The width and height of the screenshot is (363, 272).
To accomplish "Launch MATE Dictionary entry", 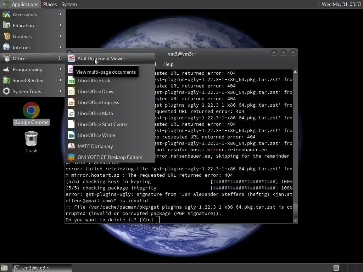I will pos(110,146).
